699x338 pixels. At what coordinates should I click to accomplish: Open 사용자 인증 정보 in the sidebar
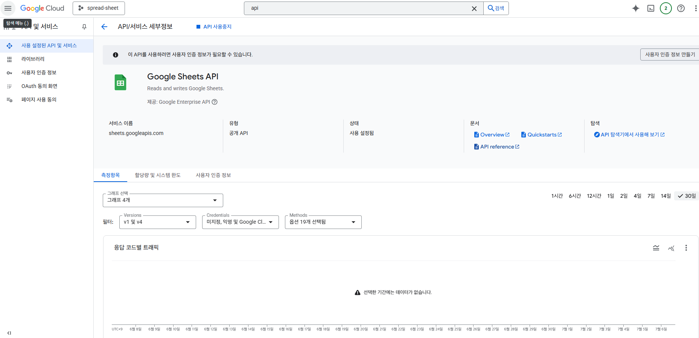[47, 73]
